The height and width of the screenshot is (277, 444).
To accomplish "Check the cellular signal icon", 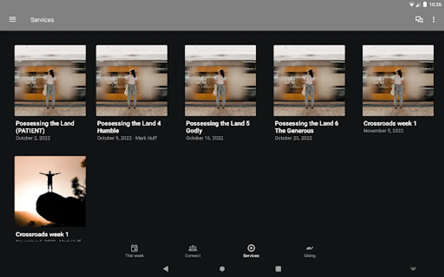I will click(x=418, y=5).
